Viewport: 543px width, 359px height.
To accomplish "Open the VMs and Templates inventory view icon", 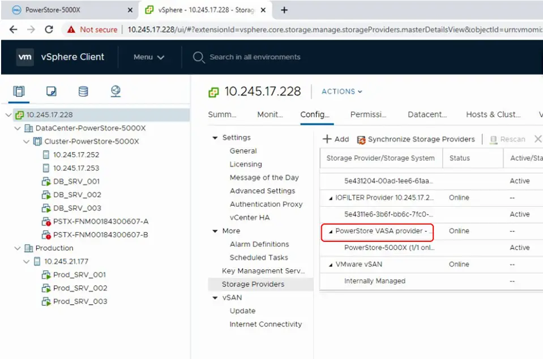I will [52, 91].
